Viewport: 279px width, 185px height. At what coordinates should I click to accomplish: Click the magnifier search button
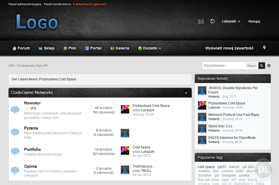point(262,66)
